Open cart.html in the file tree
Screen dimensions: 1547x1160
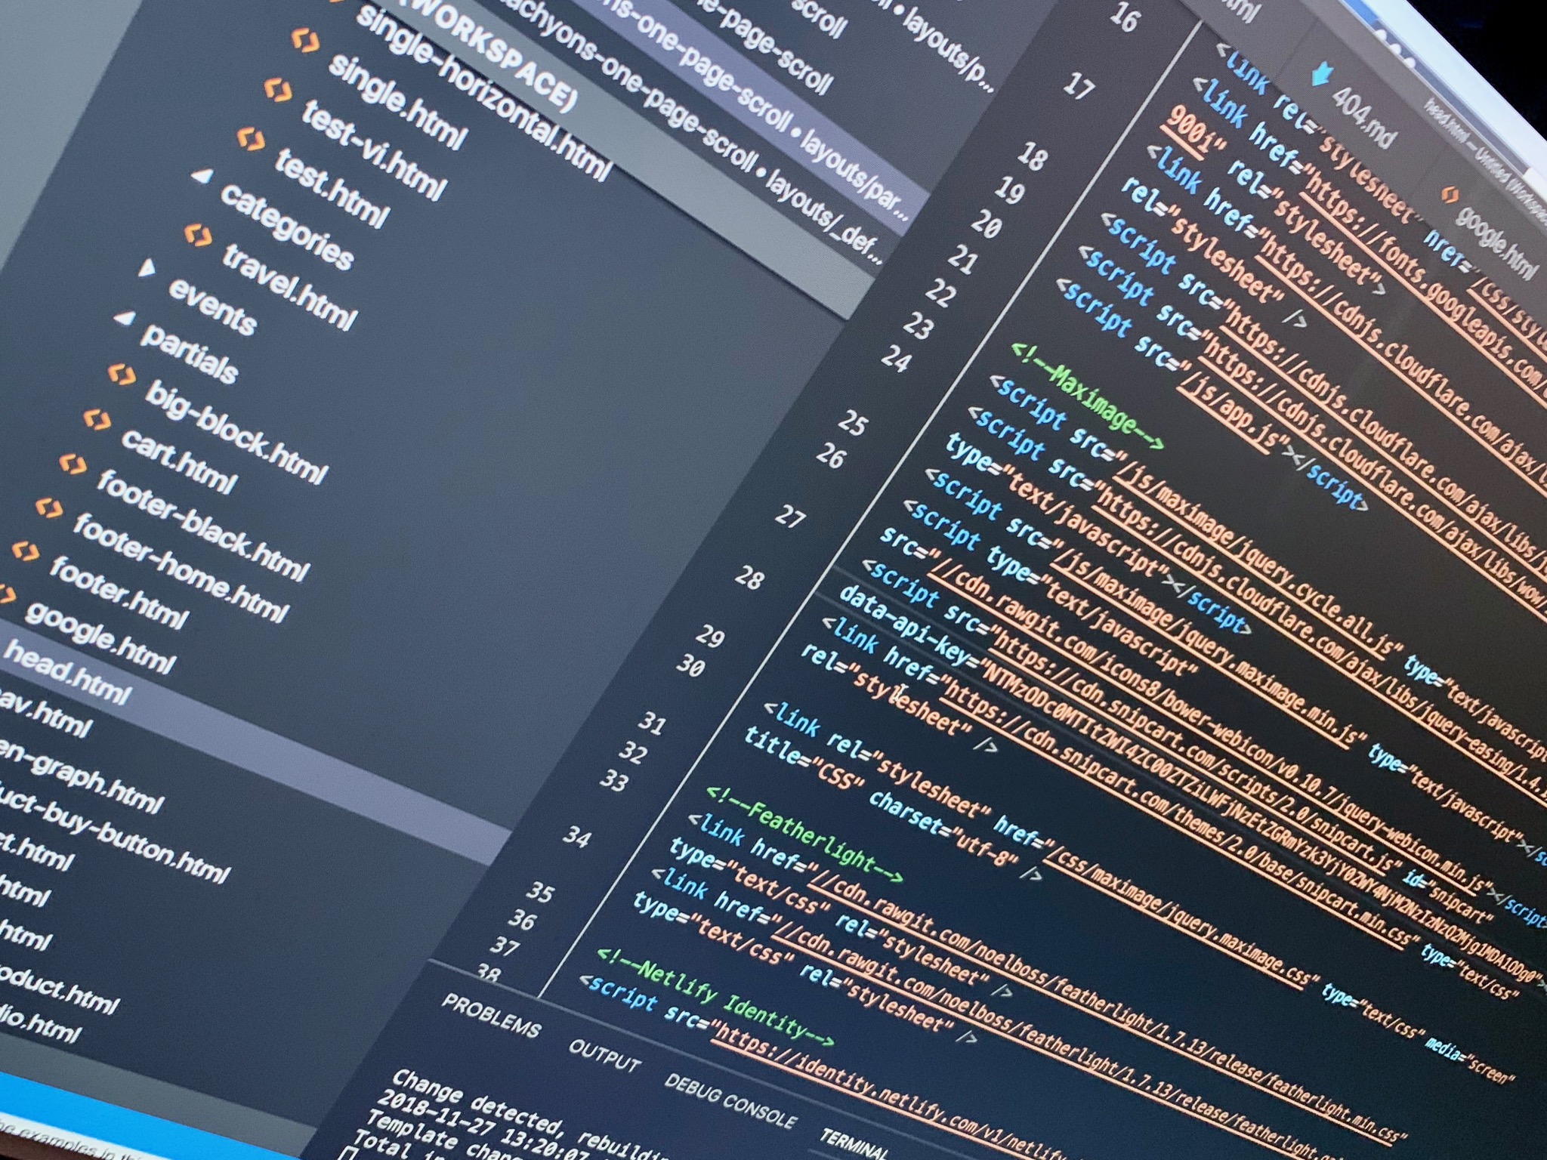click(x=179, y=461)
